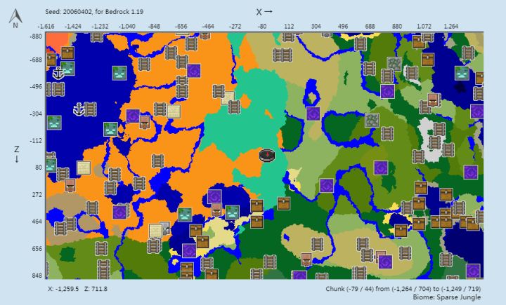The height and width of the screenshot is (305, 506).
Task: Click the purple portal beside the yellow beach at bottom
Action: pos(189,250)
